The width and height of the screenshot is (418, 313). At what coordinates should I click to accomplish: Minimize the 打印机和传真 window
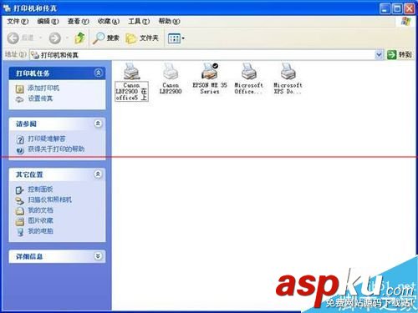(x=385, y=9)
